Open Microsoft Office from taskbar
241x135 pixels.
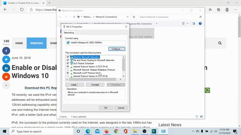coord(125,131)
